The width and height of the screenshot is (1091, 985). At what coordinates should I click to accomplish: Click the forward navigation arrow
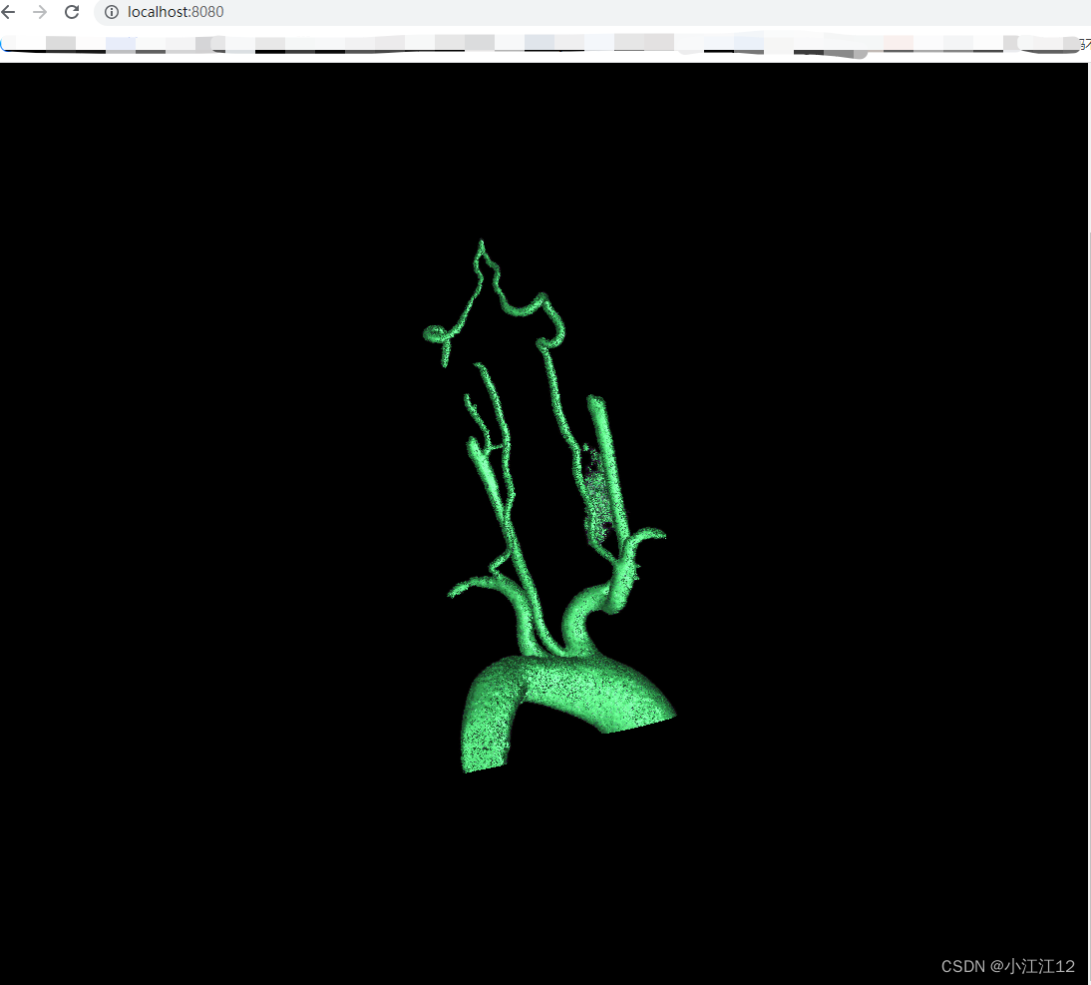coord(40,12)
